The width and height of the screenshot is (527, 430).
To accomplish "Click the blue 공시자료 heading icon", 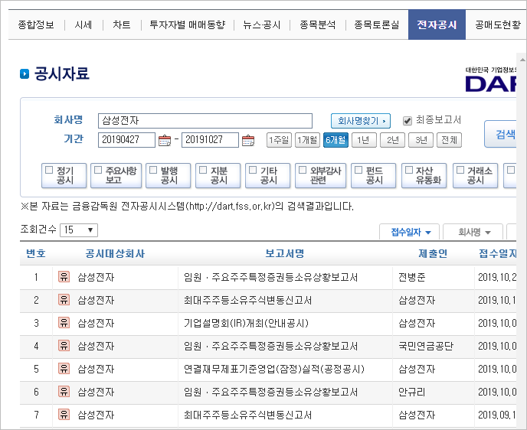I will [x=25, y=73].
